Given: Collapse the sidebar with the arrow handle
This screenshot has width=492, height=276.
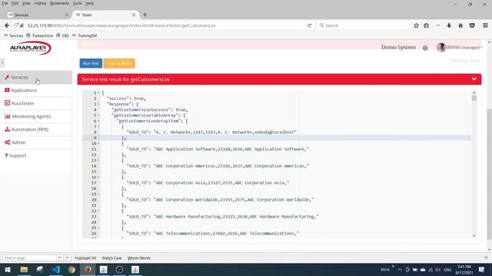Looking at the screenshot, I should pyautogui.click(x=2, y=63).
